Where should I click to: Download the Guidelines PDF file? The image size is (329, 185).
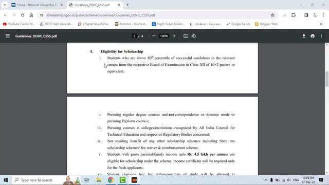304,36
